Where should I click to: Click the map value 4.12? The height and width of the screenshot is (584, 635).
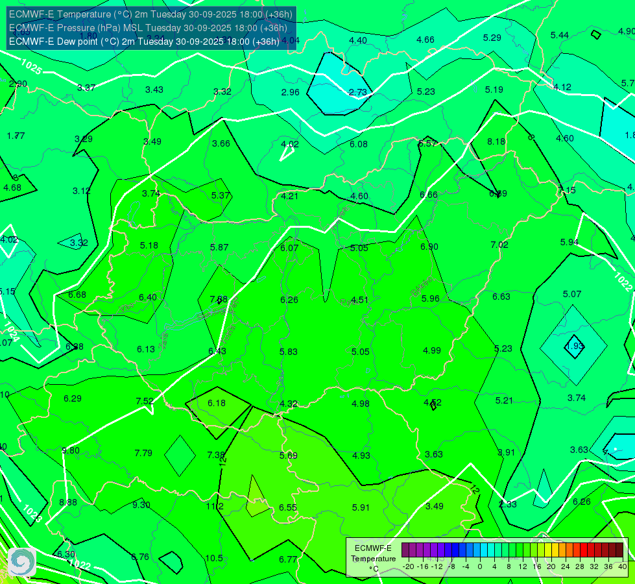click(x=562, y=87)
